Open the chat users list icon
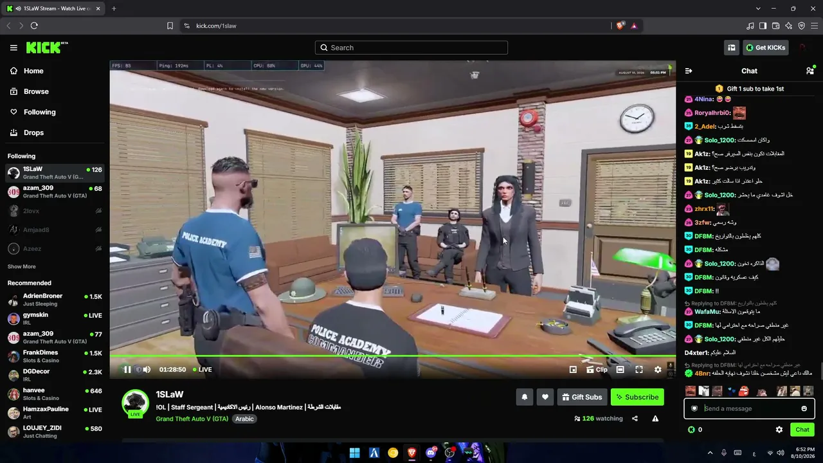The width and height of the screenshot is (823, 463). click(810, 71)
